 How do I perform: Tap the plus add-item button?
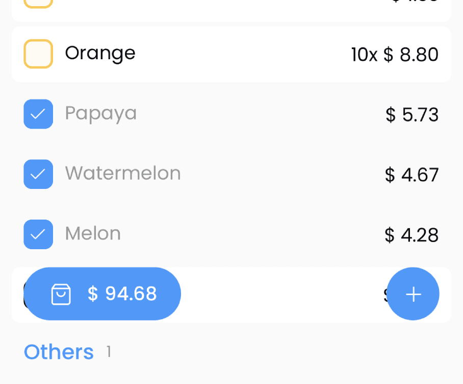coord(413,294)
